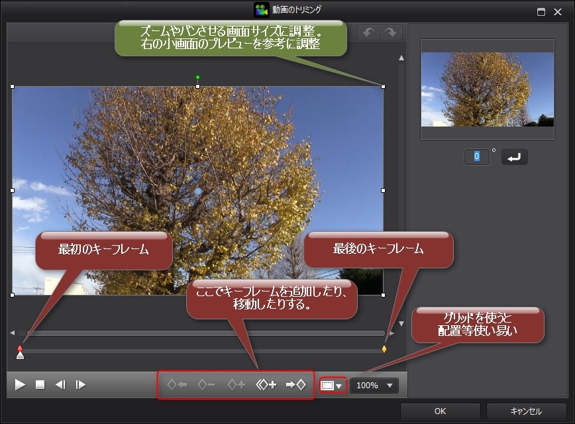Select the first red keyframe marker
Image resolution: width=575 pixels, height=424 pixels.
click(x=20, y=348)
